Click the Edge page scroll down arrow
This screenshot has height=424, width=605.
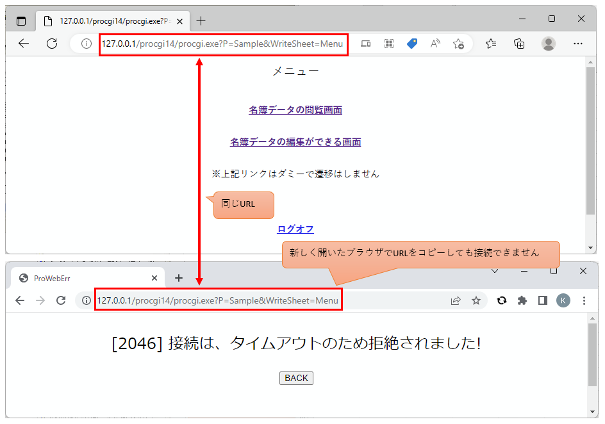point(591,248)
